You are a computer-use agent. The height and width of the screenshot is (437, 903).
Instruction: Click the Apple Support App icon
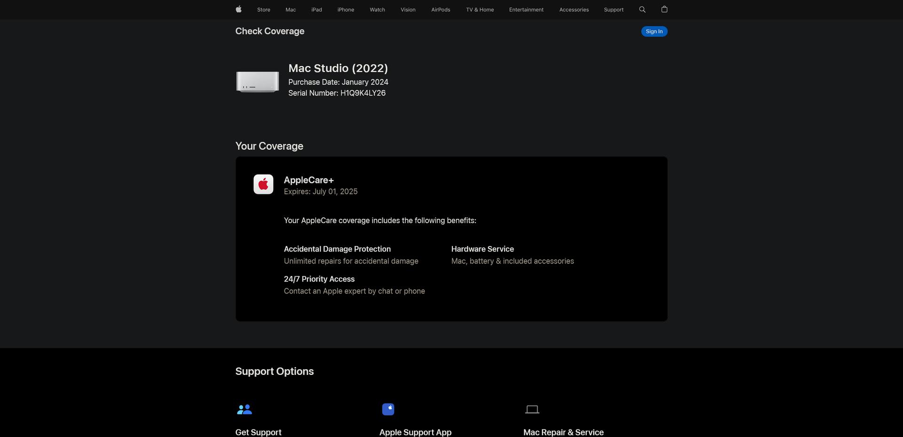coord(388,409)
